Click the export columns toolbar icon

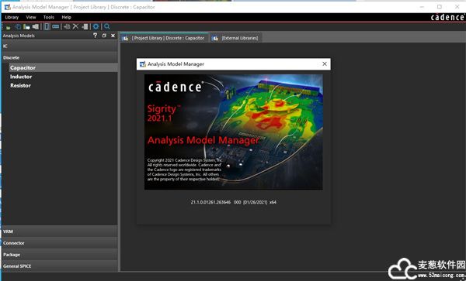[x=85, y=26]
